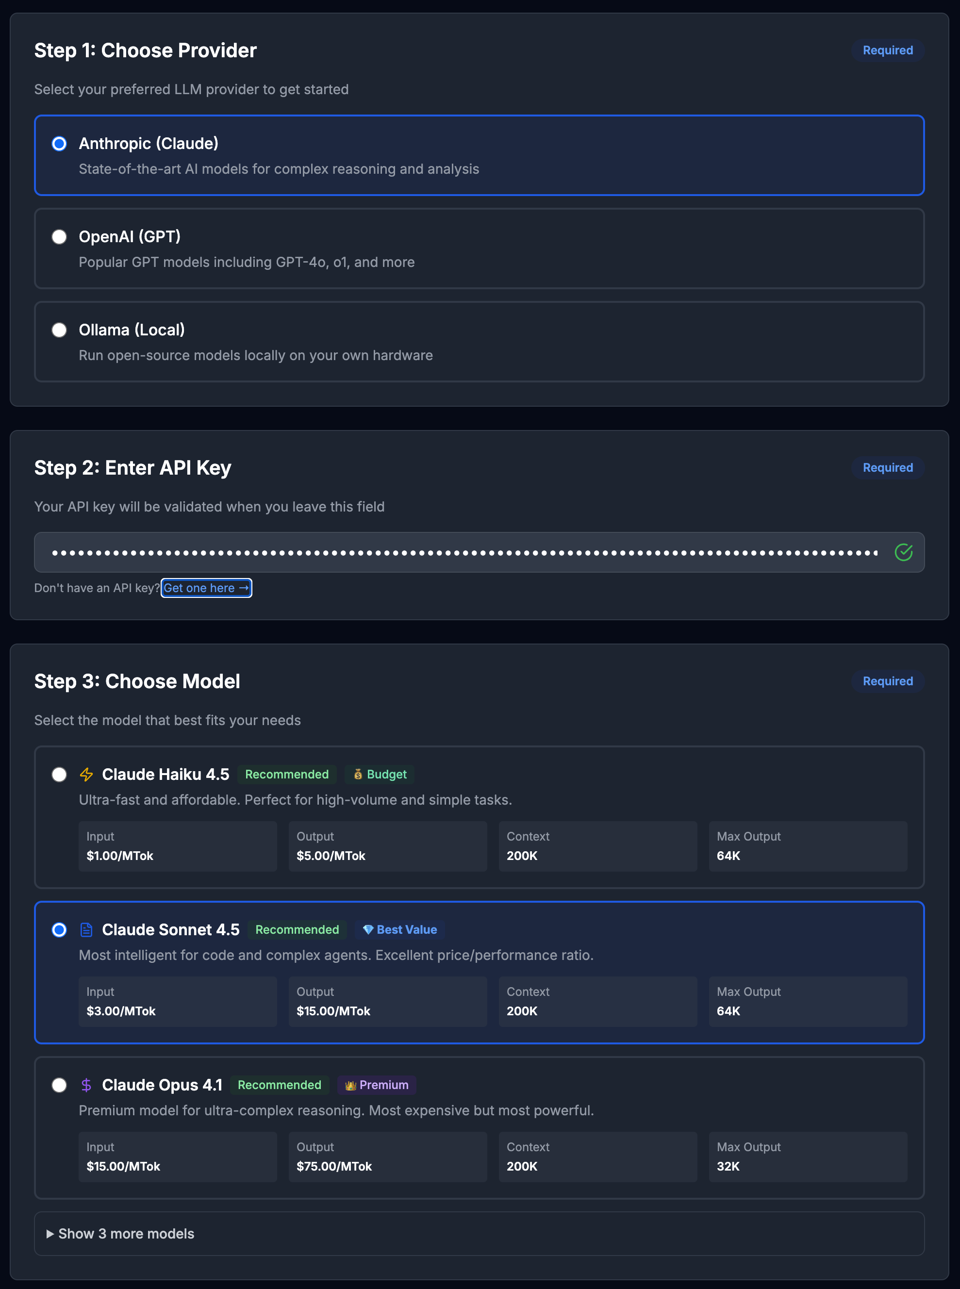Select Claude Haiku 4.5 via its radio button

pyautogui.click(x=59, y=774)
